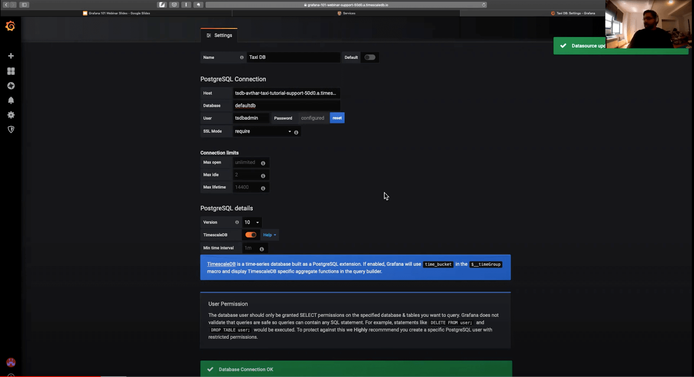
Task: Open the Create plus menu in sidebar
Action: coord(11,56)
